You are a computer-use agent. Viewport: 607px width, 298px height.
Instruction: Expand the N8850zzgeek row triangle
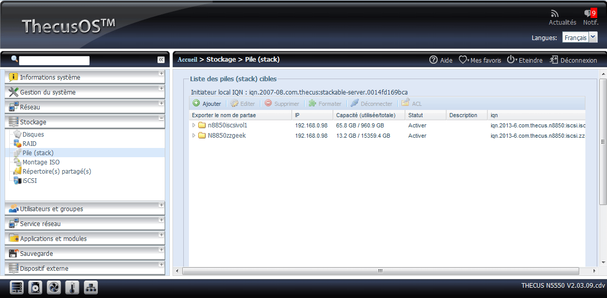(x=194, y=136)
